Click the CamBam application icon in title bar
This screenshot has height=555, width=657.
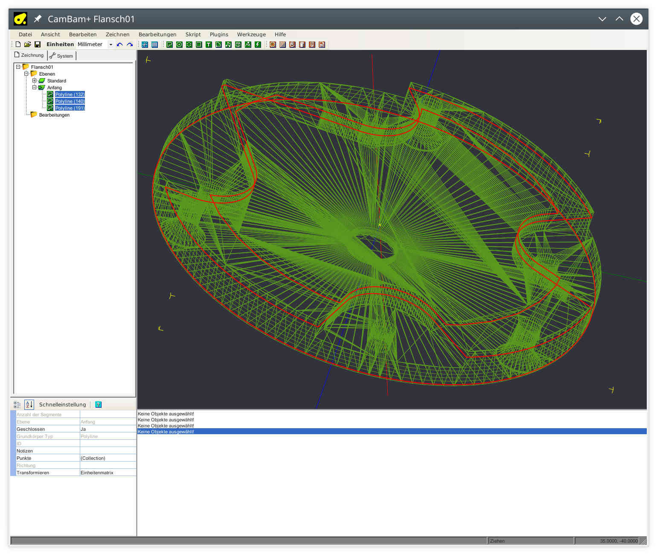coord(20,19)
